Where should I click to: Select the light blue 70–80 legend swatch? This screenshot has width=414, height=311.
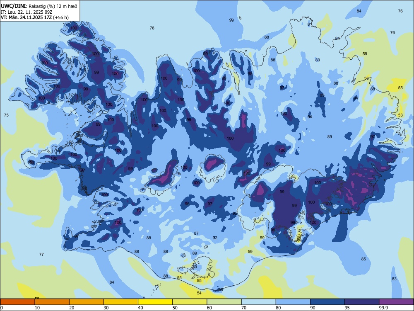[258, 302]
